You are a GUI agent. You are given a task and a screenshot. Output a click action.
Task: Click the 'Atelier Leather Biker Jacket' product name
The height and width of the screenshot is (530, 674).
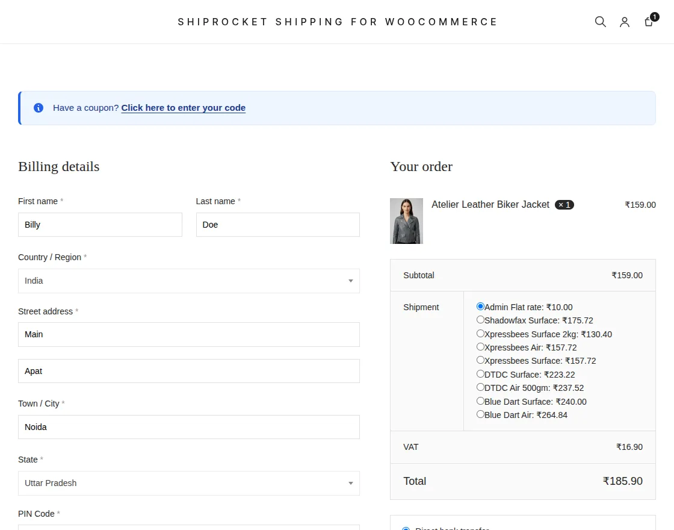click(x=490, y=204)
